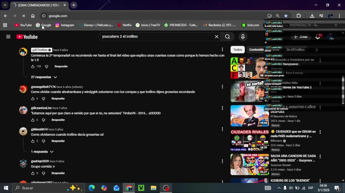Open Chrome downloads icon

coord(312,16)
